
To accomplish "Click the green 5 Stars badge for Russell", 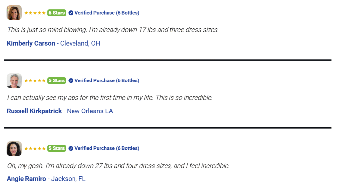I will click(x=57, y=80).
